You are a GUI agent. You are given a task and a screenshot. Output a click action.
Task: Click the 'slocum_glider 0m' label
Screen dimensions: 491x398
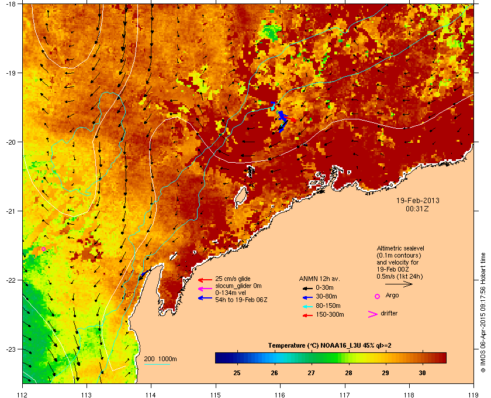tap(238, 286)
